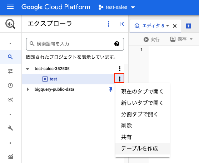Choose 現在のタブで開く from menu
Image resolution: width=199 pixels, height=163 pixels.
pyautogui.click(x=143, y=91)
